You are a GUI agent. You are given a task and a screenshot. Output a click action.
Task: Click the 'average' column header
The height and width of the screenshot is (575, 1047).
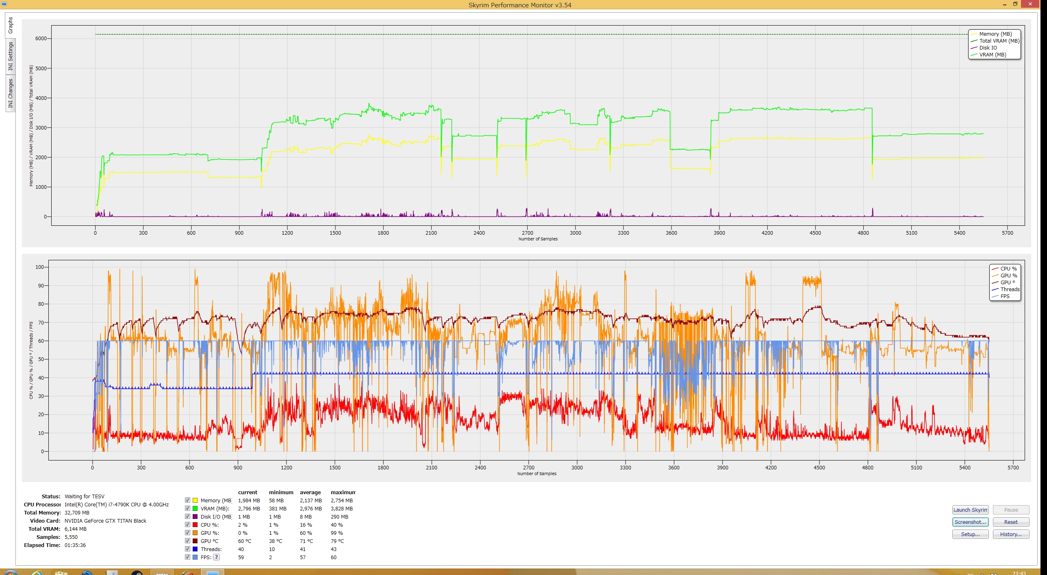(310, 493)
